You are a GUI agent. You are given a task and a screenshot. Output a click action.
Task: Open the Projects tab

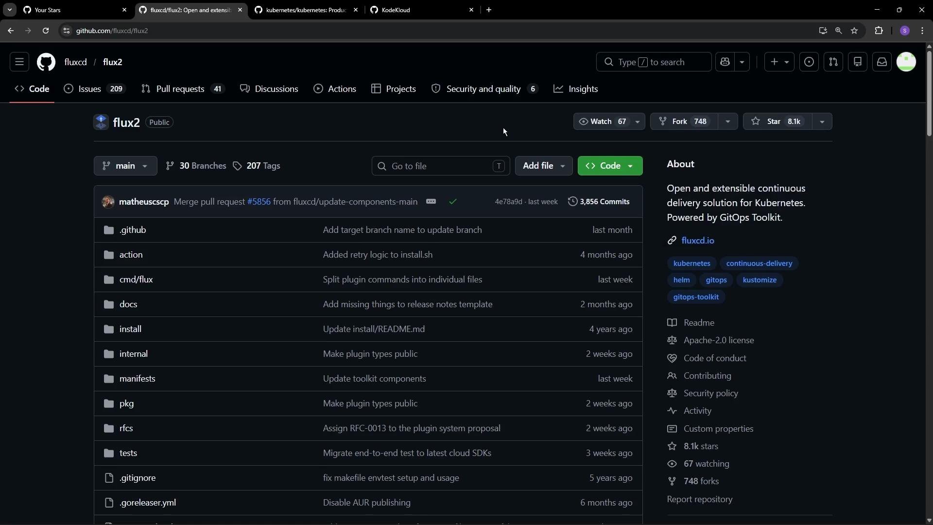[394, 89]
